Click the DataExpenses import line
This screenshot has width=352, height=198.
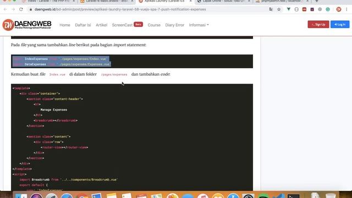click(62, 64)
